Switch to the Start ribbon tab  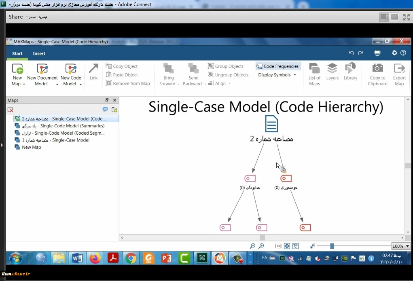[17, 53]
